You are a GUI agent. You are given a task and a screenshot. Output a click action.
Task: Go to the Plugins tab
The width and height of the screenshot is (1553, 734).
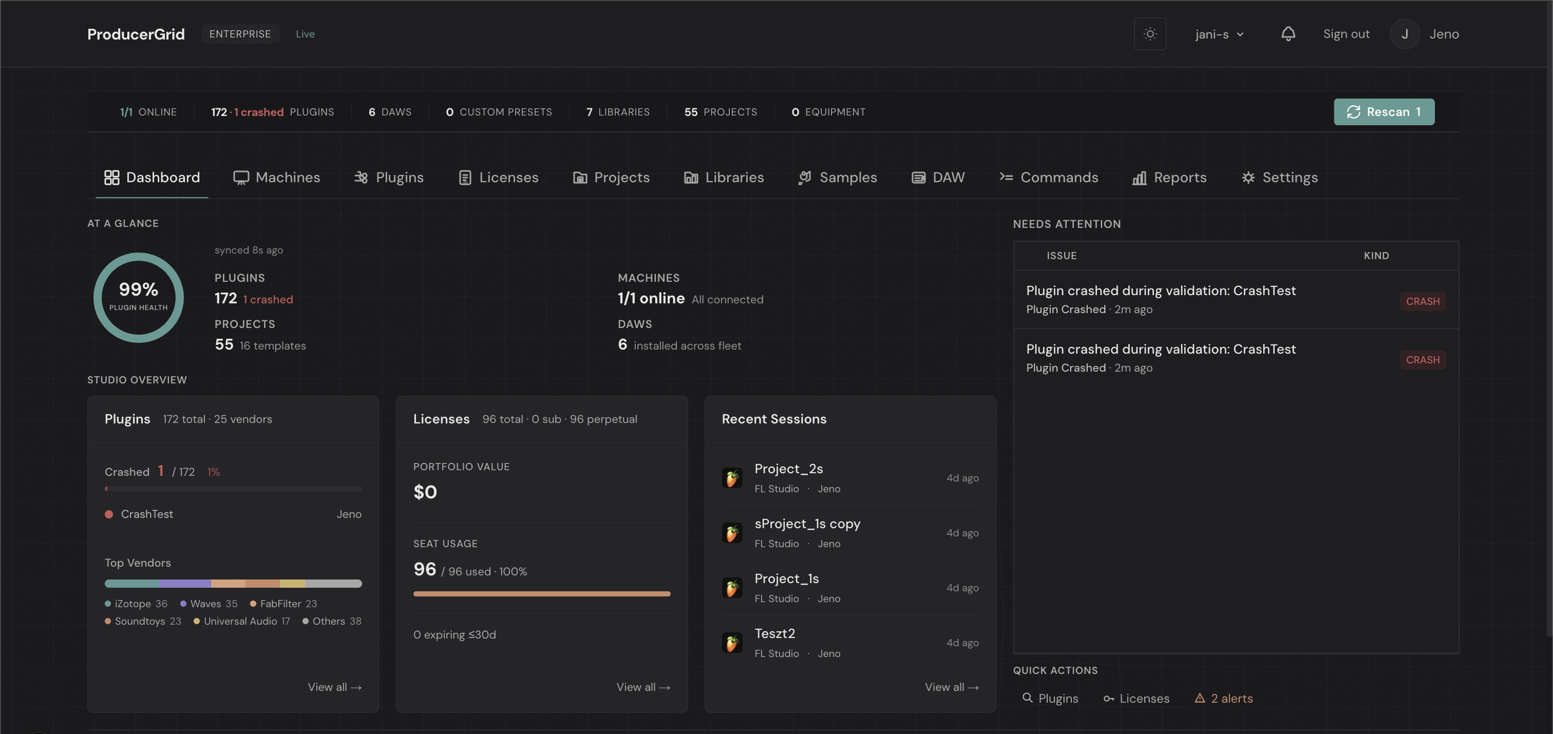pos(389,177)
